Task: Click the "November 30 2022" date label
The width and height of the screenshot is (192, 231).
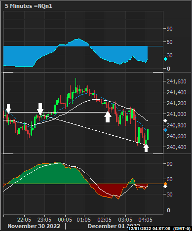Action: [x=34, y=226]
